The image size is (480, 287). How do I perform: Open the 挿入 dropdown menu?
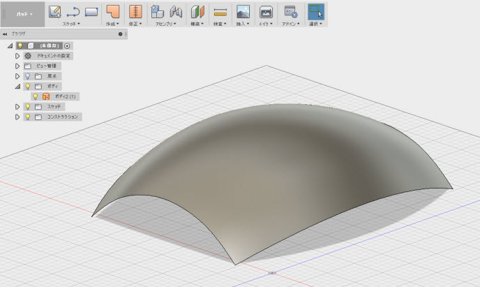(243, 24)
